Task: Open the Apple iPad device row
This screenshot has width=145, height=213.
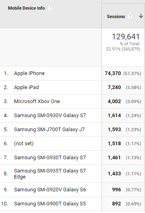Action: [x=26, y=87]
